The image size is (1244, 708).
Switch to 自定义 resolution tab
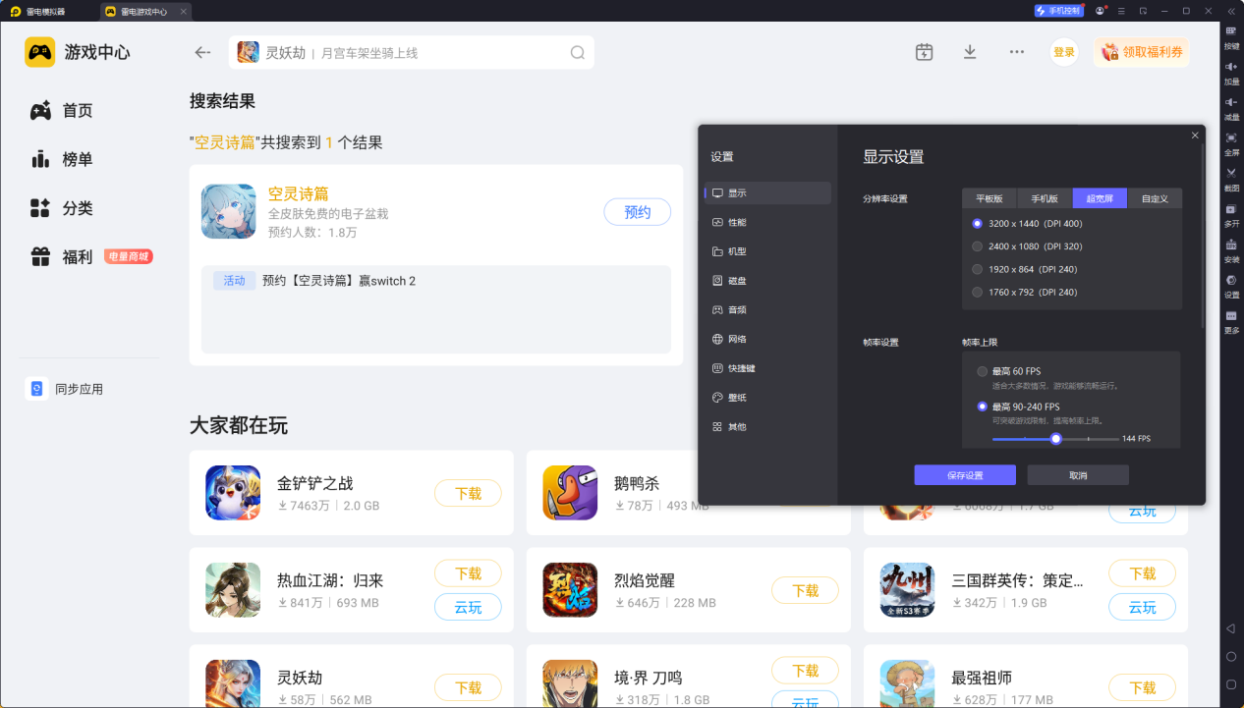pyautogui.click(x=1155, y=198)
